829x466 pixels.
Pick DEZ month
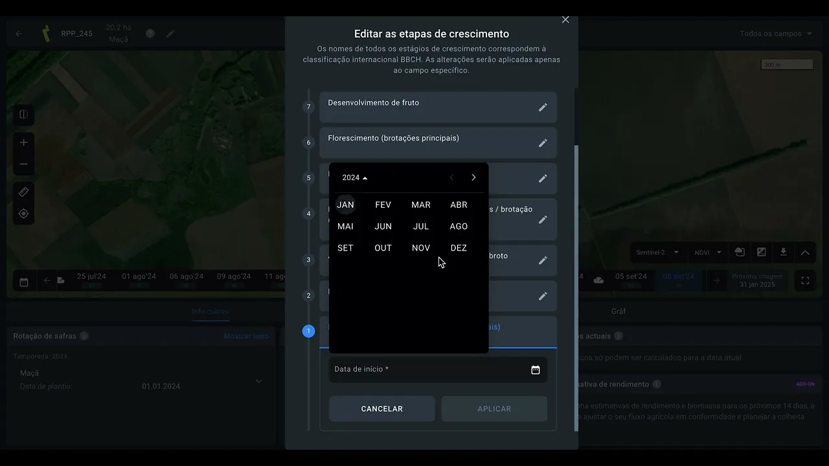(459, 248)
